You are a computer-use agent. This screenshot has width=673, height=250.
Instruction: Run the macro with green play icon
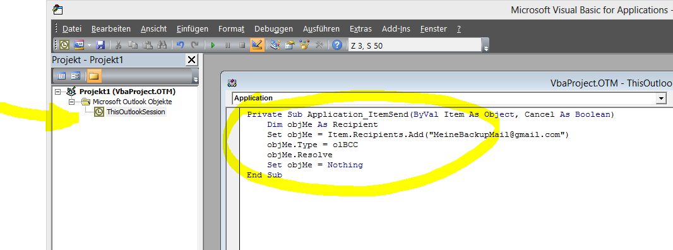[213, 45]
